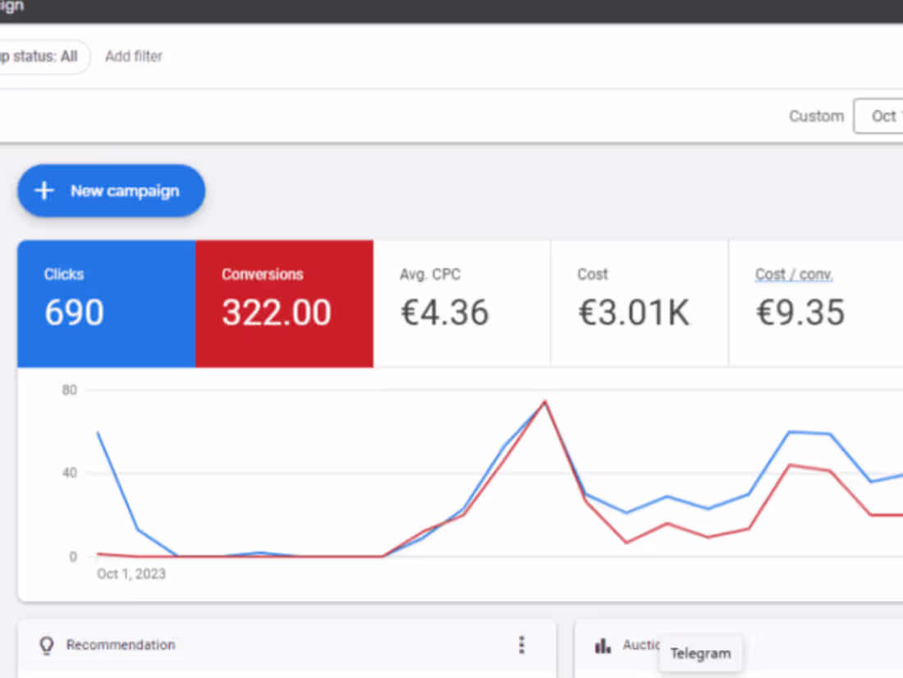Viewport: 903px width, 678px height.
Task: Click the plus icon inside New campaign button
Action: tap(44, 190)
